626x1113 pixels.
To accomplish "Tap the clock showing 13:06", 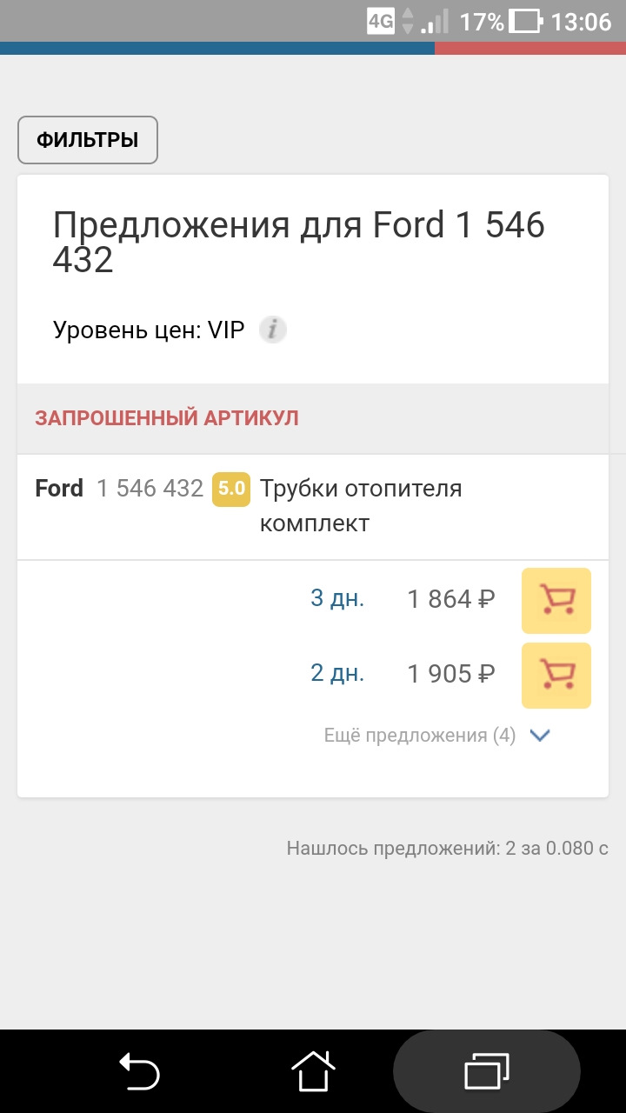I will point(579,21).
